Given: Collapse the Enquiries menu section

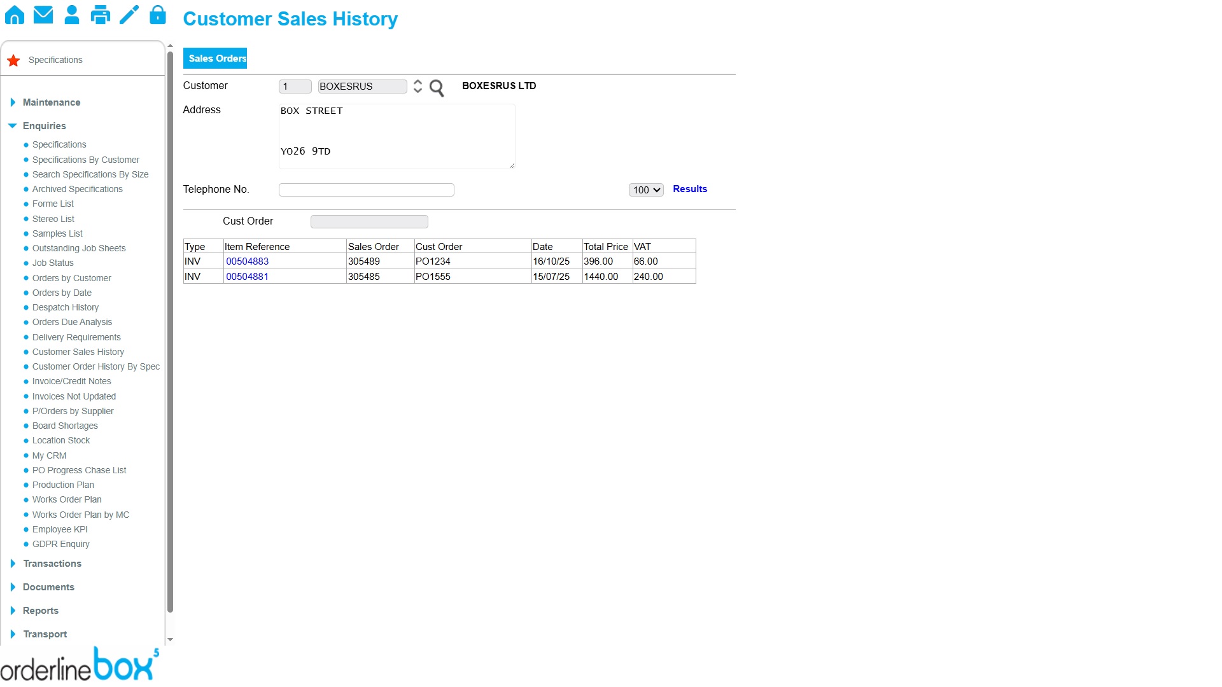Looking at the screenshot, I should 45,126.
